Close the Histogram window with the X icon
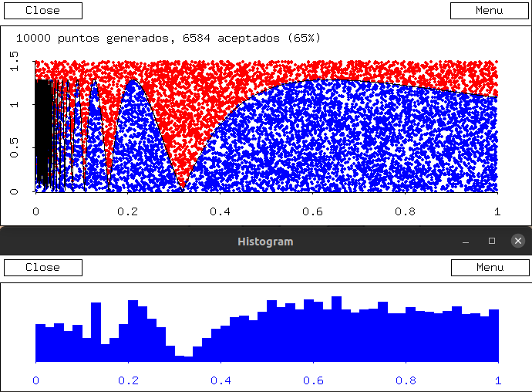The height and width of the screenshot is (392, 532). point(518,242)
